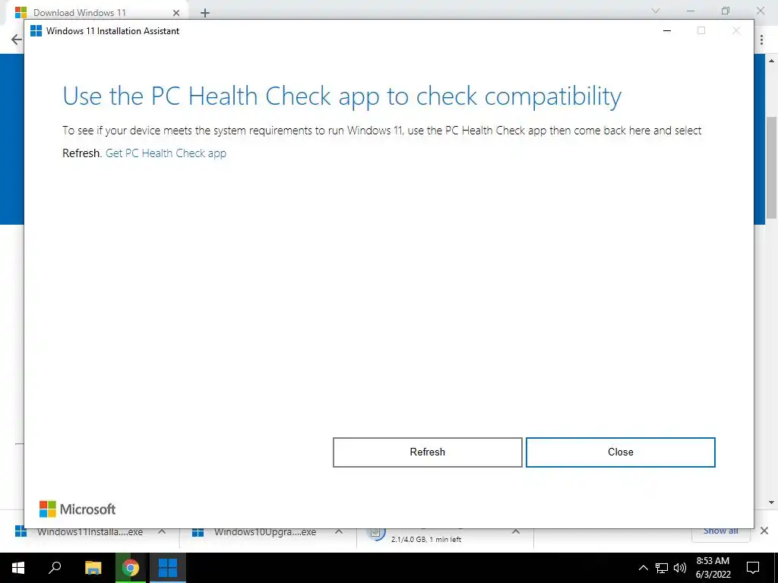Open Chrome's three-dot menu
This screenshot has height=583, width=778.
point(761,39)
